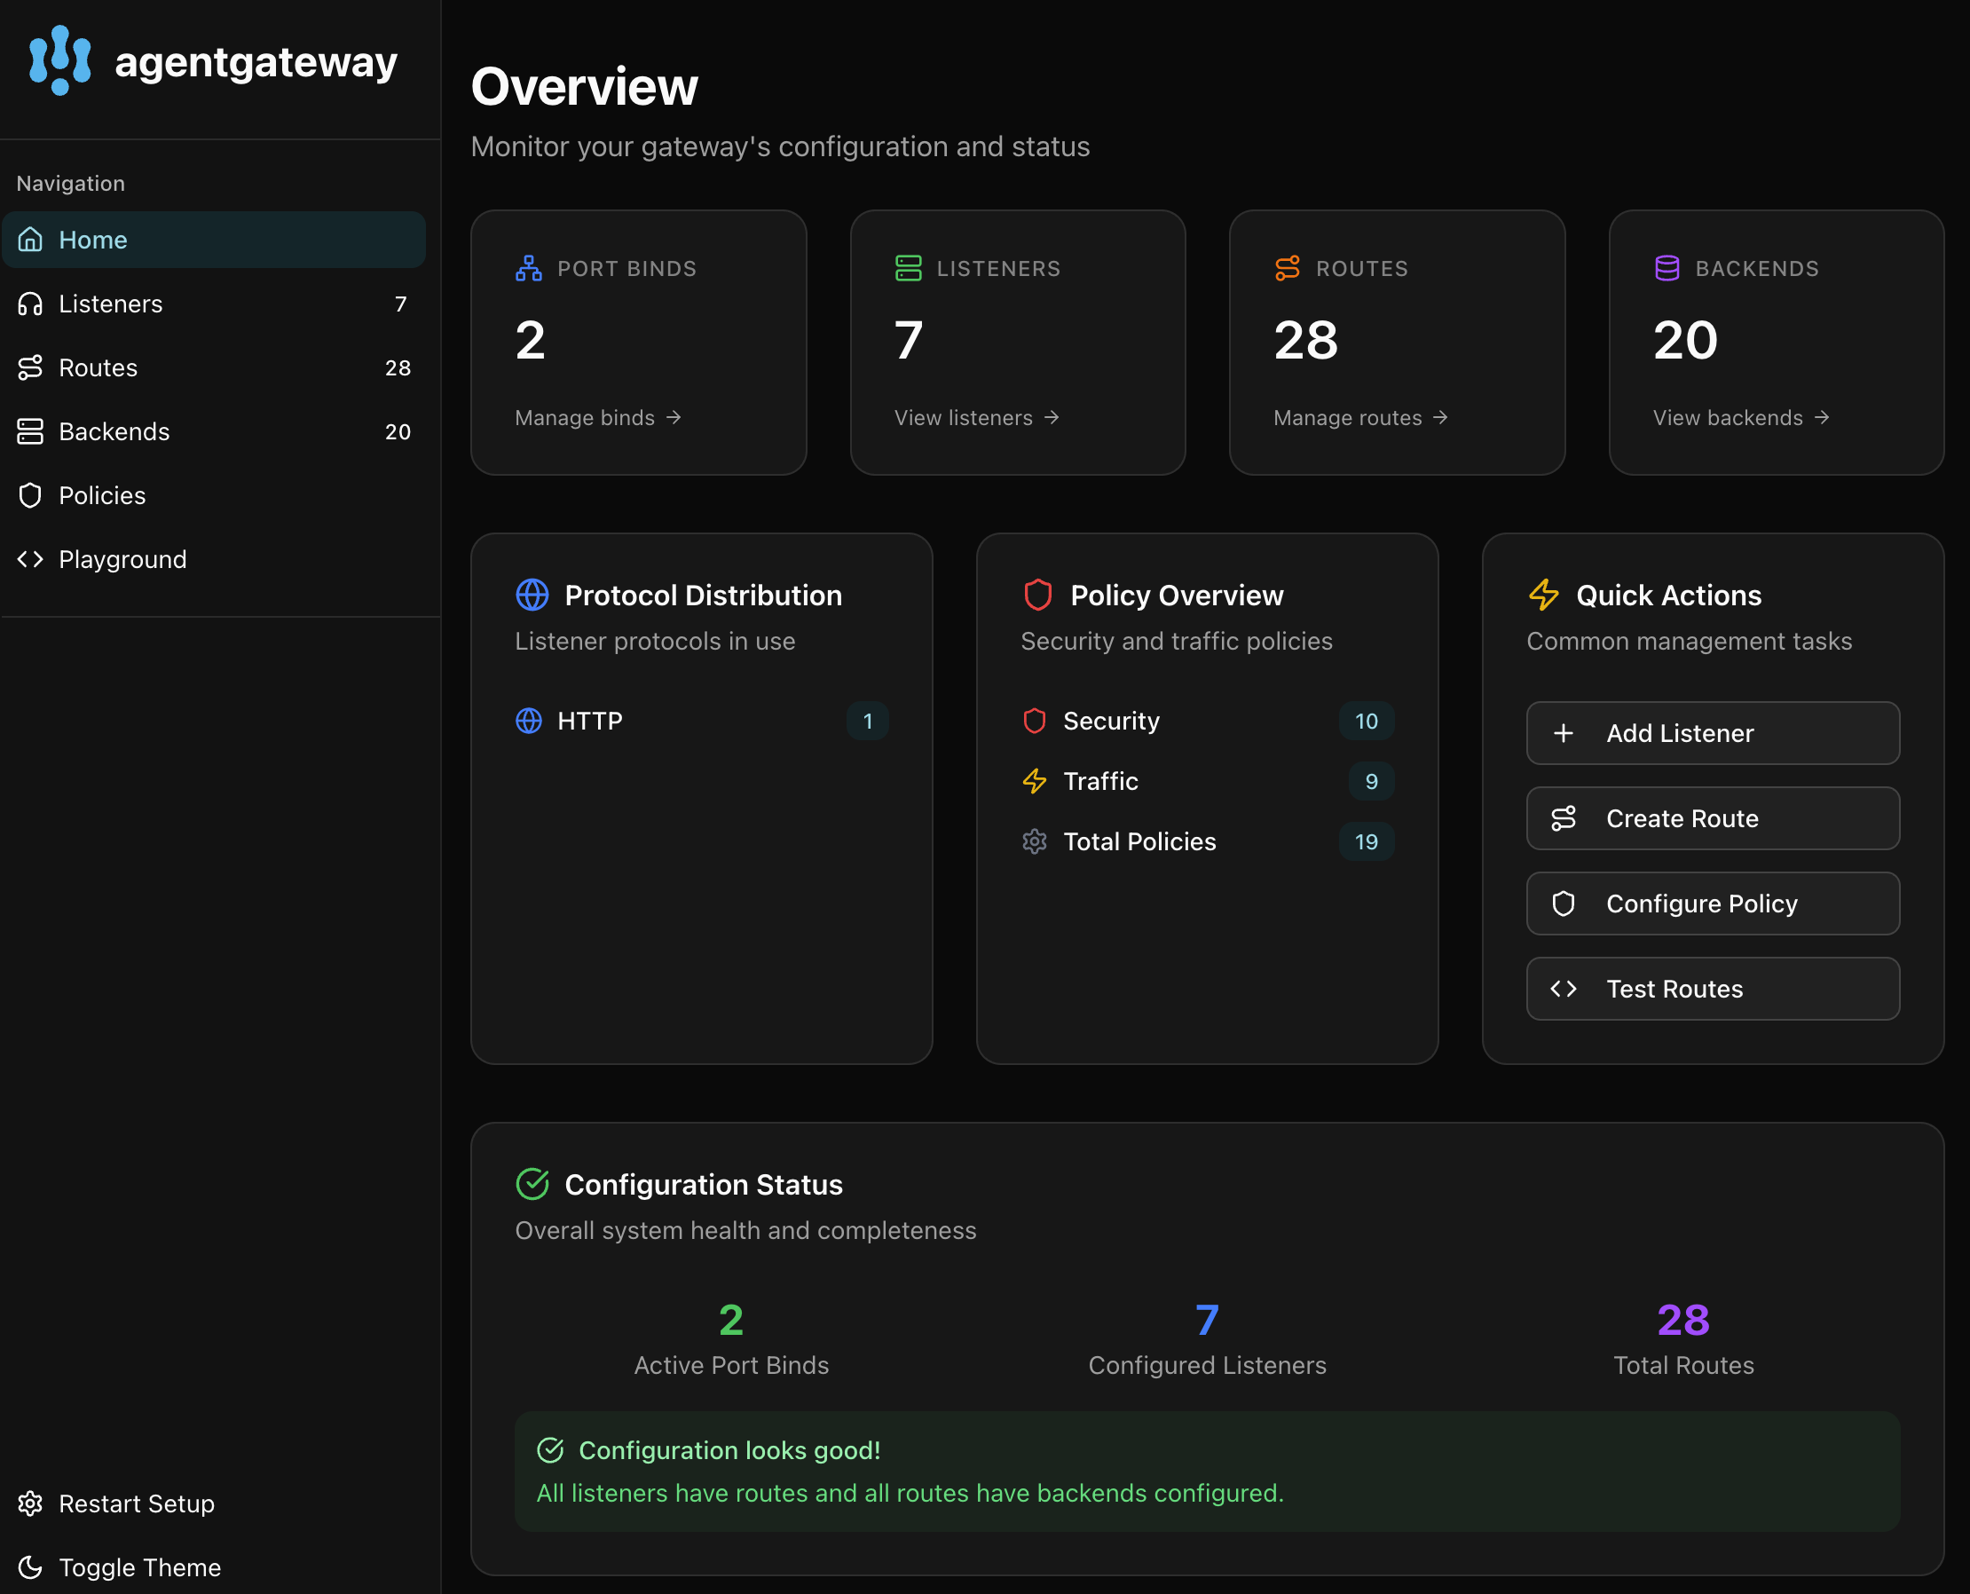Click the agentgateway logo icon

click(59, 60)
